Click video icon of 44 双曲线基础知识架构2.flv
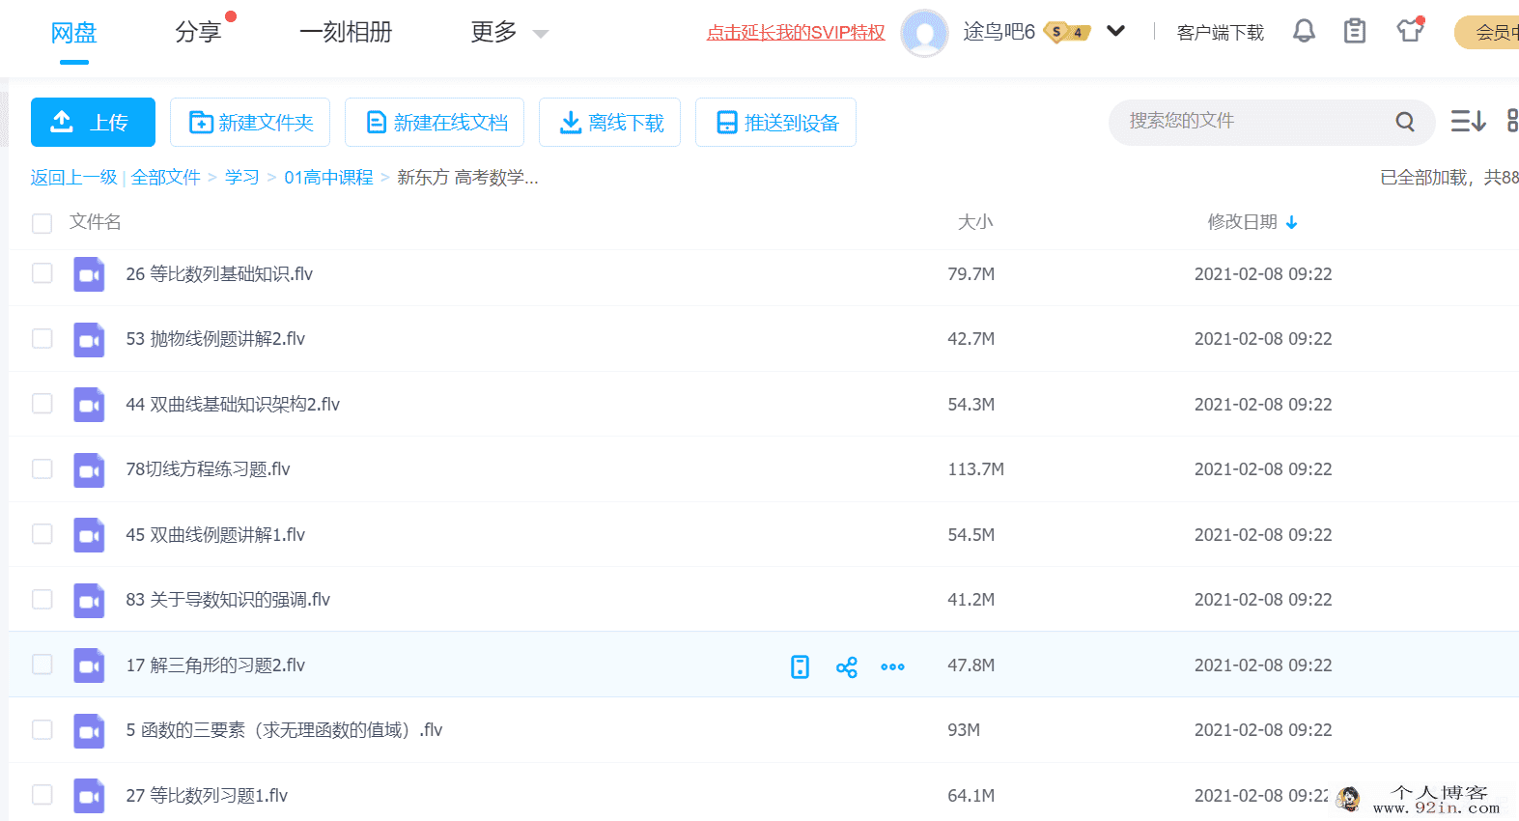This screenshot has height=821, width=1519. click(89, 405)
